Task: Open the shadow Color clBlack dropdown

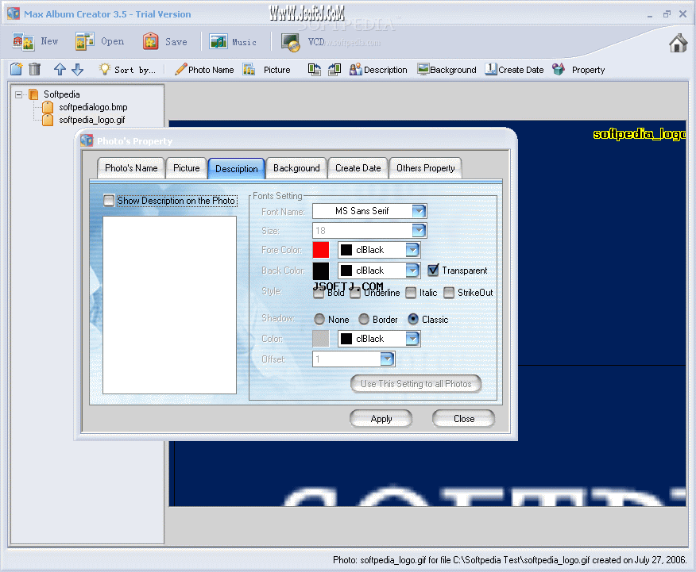Action: (412, 339)
